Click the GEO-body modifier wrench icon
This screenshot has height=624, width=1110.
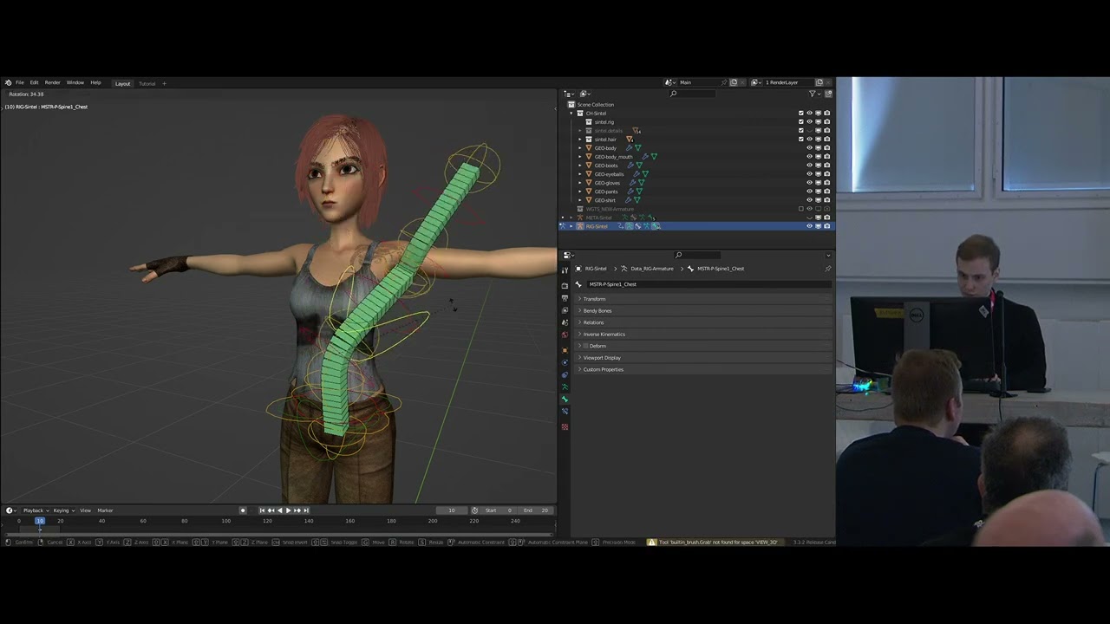[x=629, y=148]
